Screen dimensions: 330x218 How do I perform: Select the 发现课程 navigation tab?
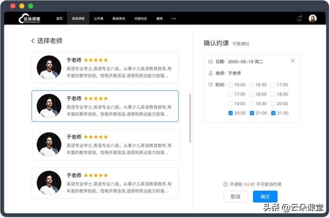(x=78, y=18)
